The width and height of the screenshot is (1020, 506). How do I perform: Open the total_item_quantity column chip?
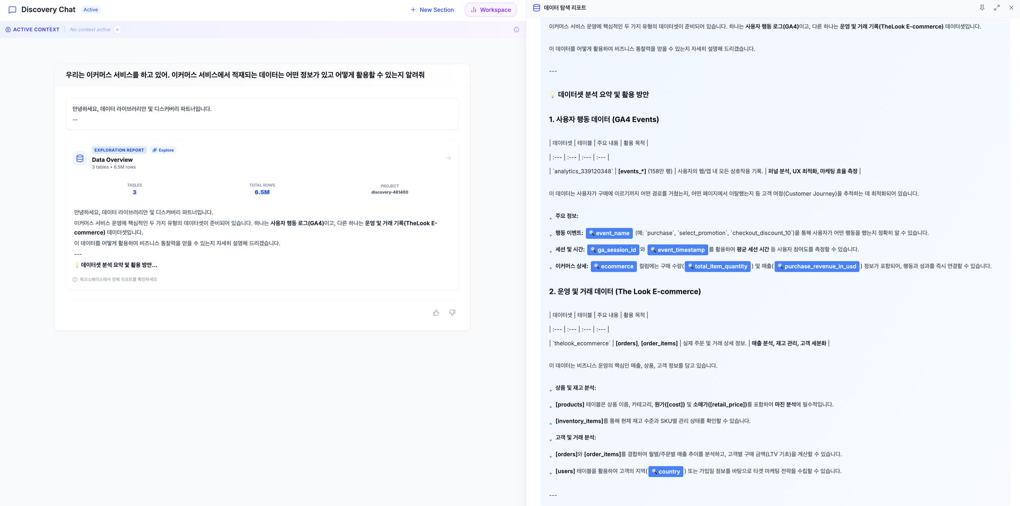717,266
